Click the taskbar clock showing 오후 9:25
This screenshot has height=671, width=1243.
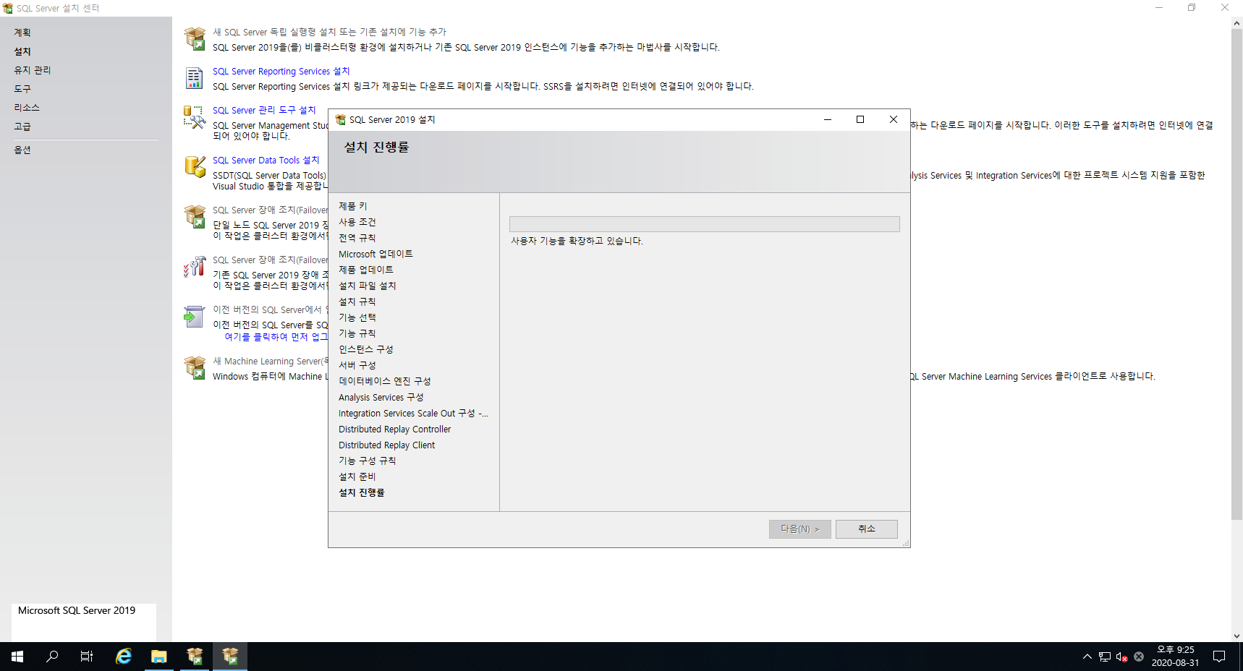1175,657
